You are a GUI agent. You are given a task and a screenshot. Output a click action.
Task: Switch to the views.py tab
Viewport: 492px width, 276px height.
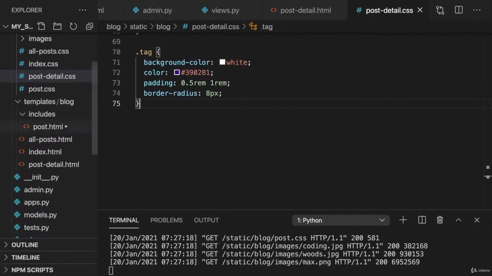click(x=225, y=10)
